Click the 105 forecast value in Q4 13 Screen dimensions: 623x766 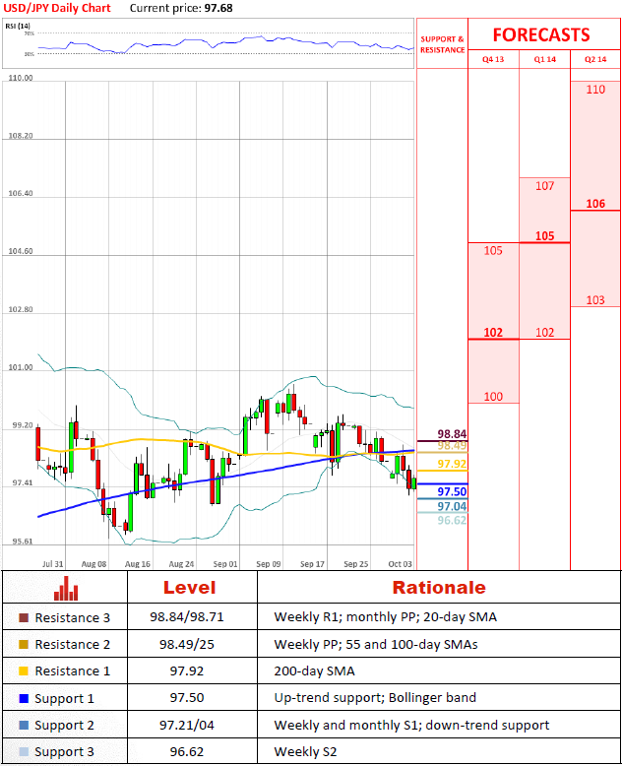click(x=493, y=251)
